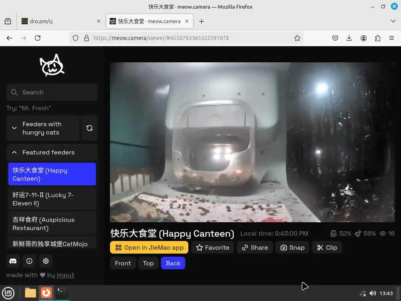Open the Files manager in taskbar
This screenshot has height=301, width=401.
pyautogui.click(x=31, y=293)
